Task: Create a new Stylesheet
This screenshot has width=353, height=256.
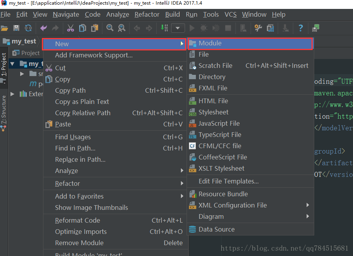Action: coord(250,112)
